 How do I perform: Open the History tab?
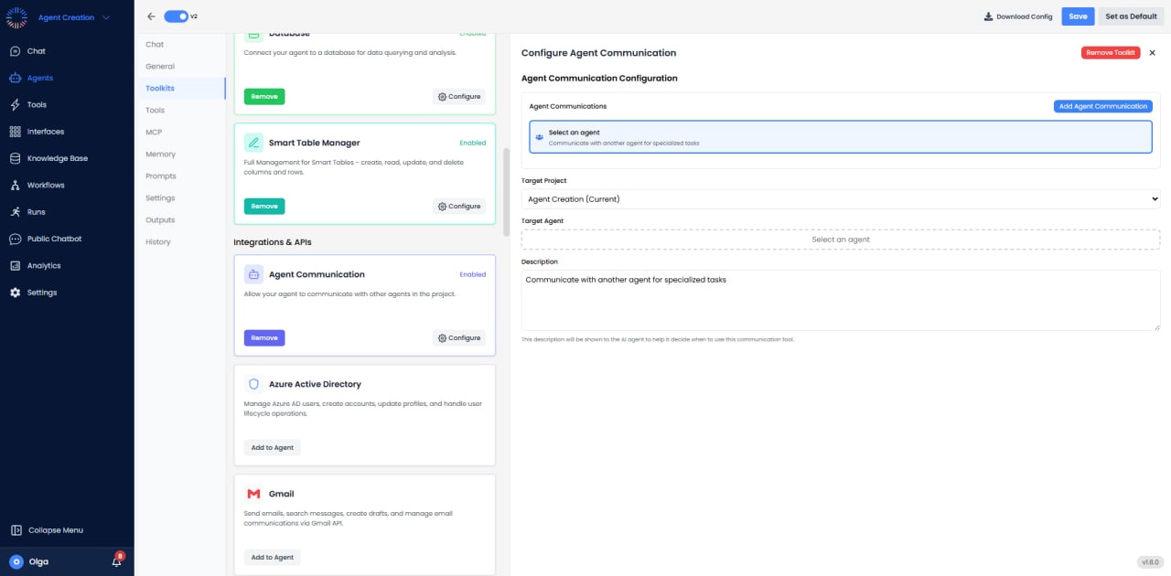[x=157, y=241]
